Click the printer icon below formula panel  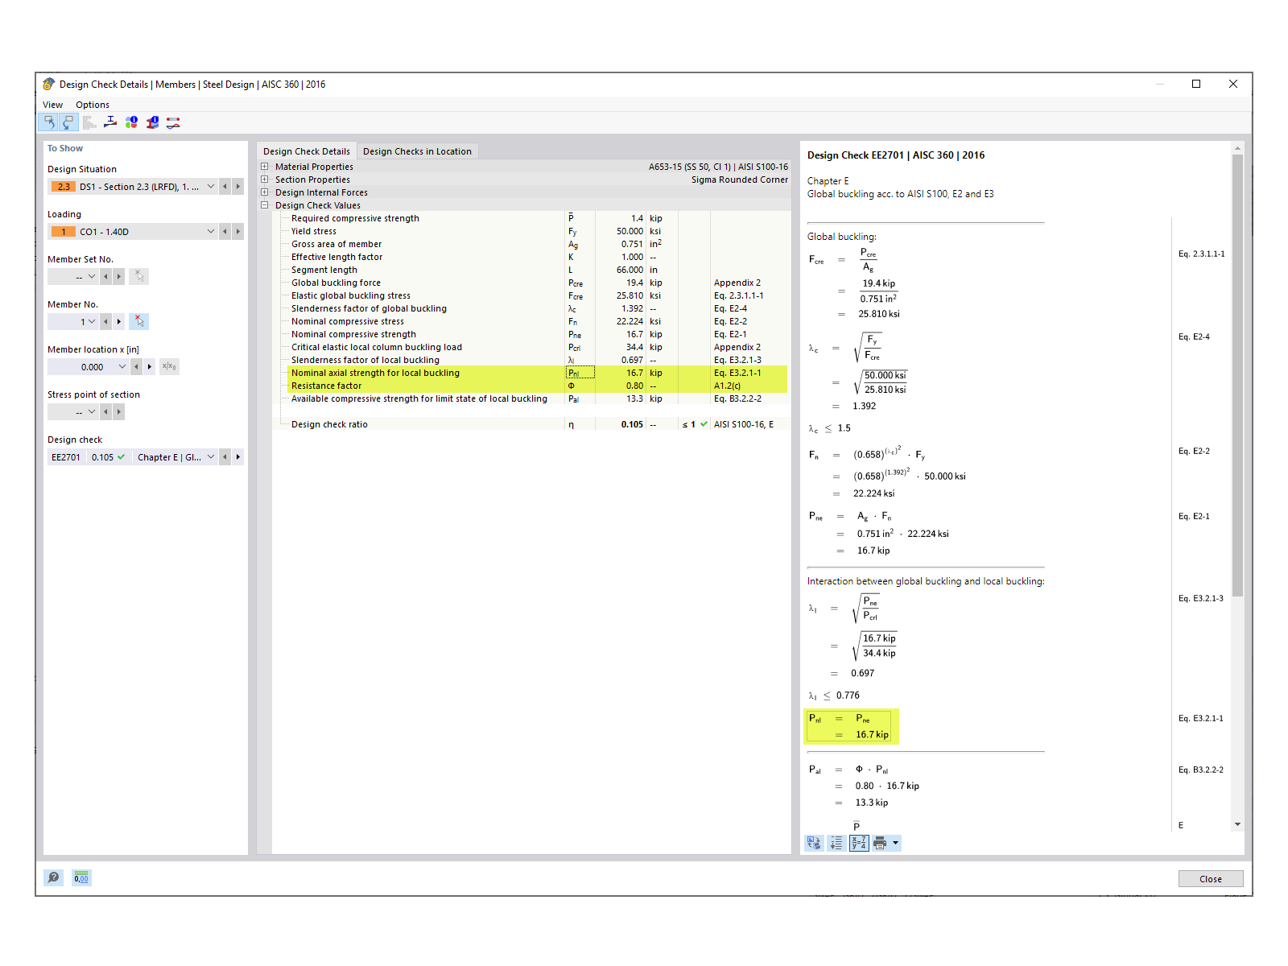click(x=880, y=843)
